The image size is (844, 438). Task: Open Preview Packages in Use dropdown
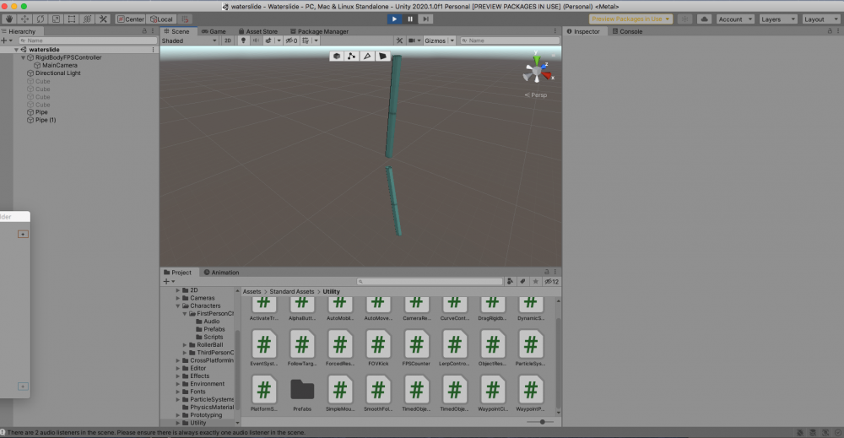[630, 19]
